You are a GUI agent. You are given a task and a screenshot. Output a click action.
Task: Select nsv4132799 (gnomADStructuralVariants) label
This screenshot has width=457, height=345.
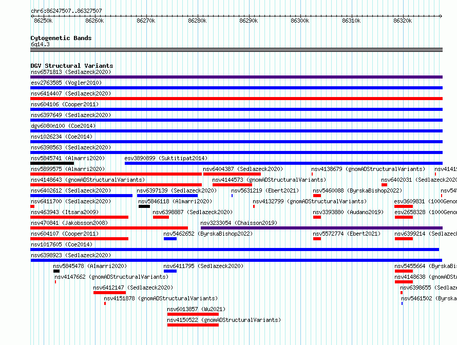pos(310,201)
